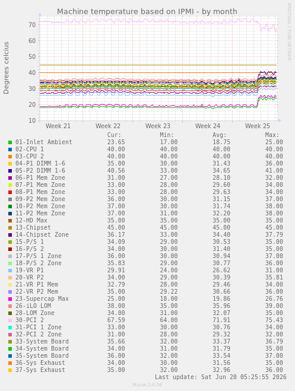Select the 14-Chipset Zone legend entry
Screen dimensions: 295x391
[42, 234]
